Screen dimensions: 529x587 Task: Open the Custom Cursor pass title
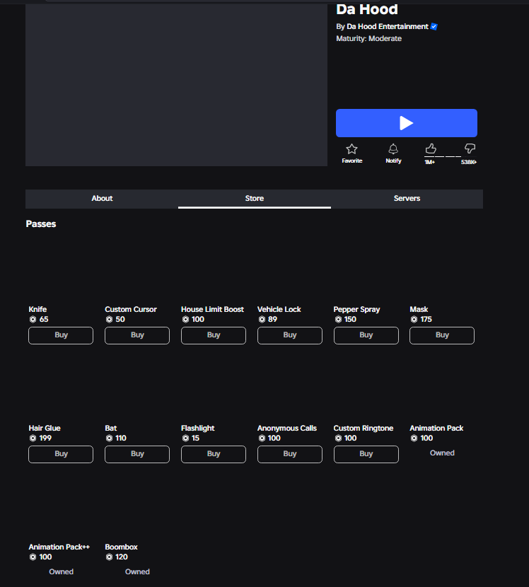pos(131,309)
